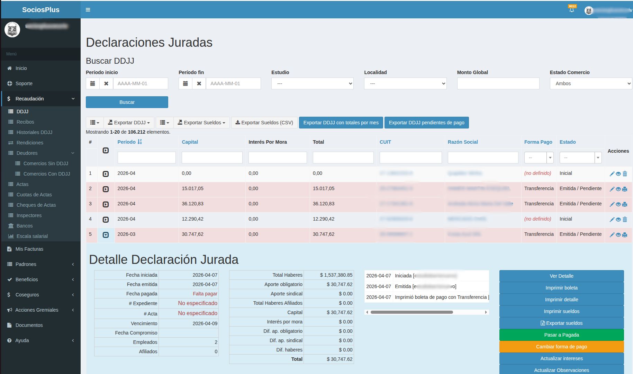Viewport: 633px width, 374px height.
Task: Open the calendar icon for Período inicio
Action: (x=92, y=83)
